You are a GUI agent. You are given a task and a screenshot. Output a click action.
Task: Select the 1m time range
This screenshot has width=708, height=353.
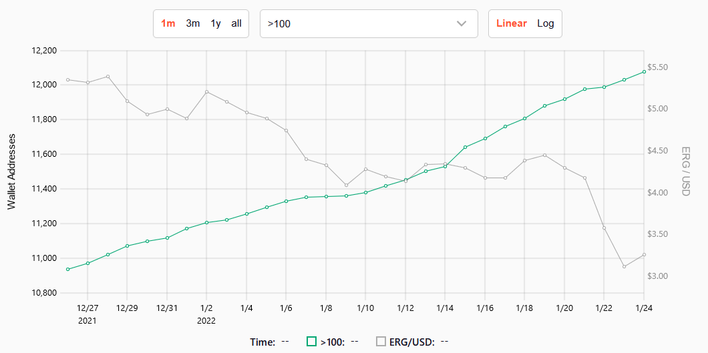168,23
